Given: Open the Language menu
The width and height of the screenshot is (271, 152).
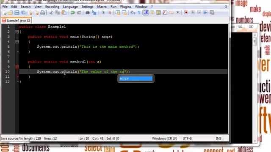Looking at the screenshot, I should coord(70,7).
